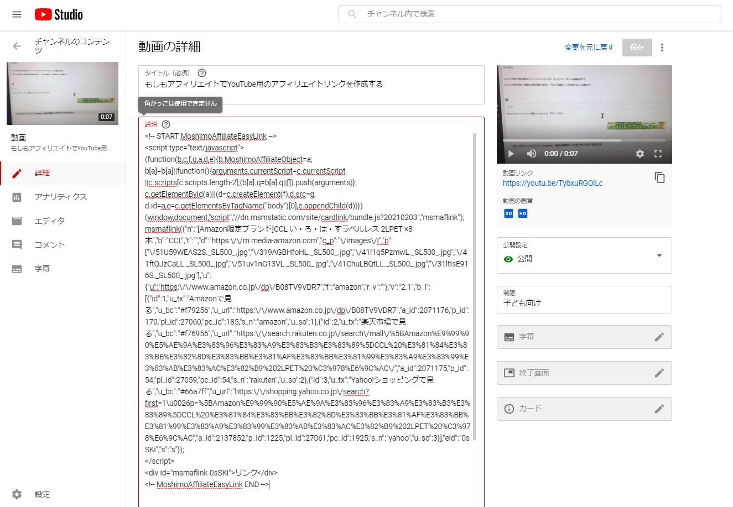Click the title help question icon
Image resolution: width=733 pixels, height=507 pixels.
[202, 73]
